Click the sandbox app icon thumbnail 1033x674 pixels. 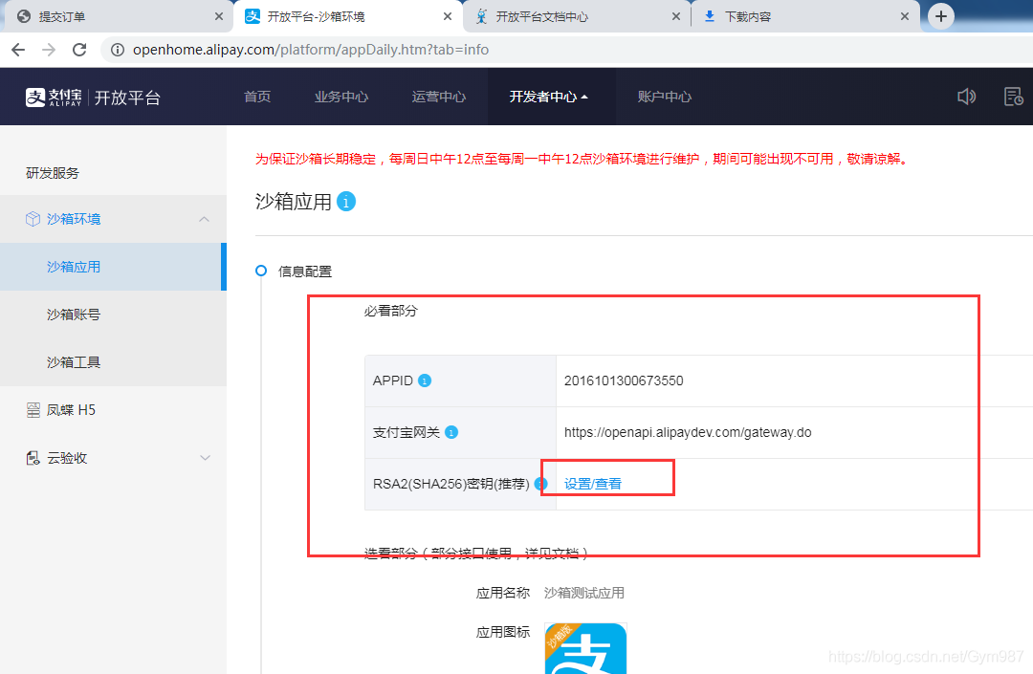coord(585,648)
